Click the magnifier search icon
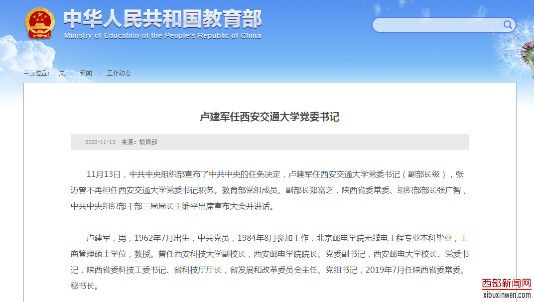This screenshot has height=302, width=534. [x=507, y=24]
